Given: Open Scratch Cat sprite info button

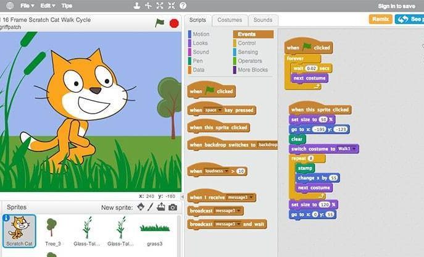Looking at the screenshot, I should coord(6,217).
